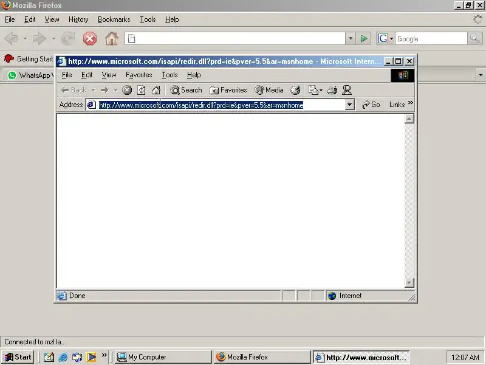Screen dimensions: 486x365
Task: Click Internet Explorer Forward arrow
Action: click(104, 90)
